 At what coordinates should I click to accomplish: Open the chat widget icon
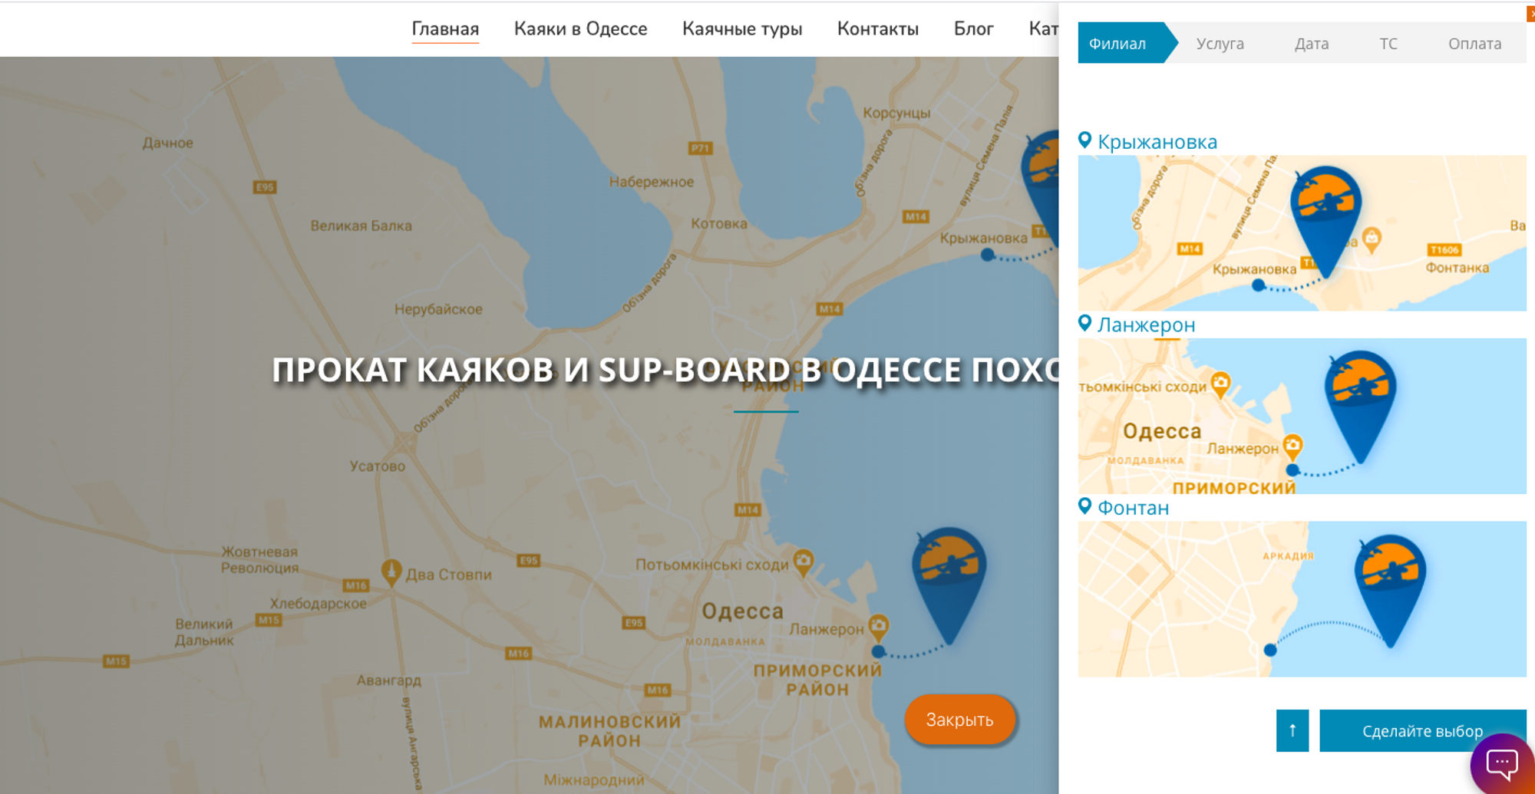[x=1501, y=763]
